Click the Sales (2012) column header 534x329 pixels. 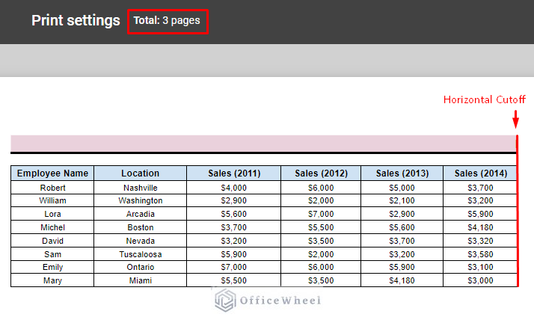321,173
